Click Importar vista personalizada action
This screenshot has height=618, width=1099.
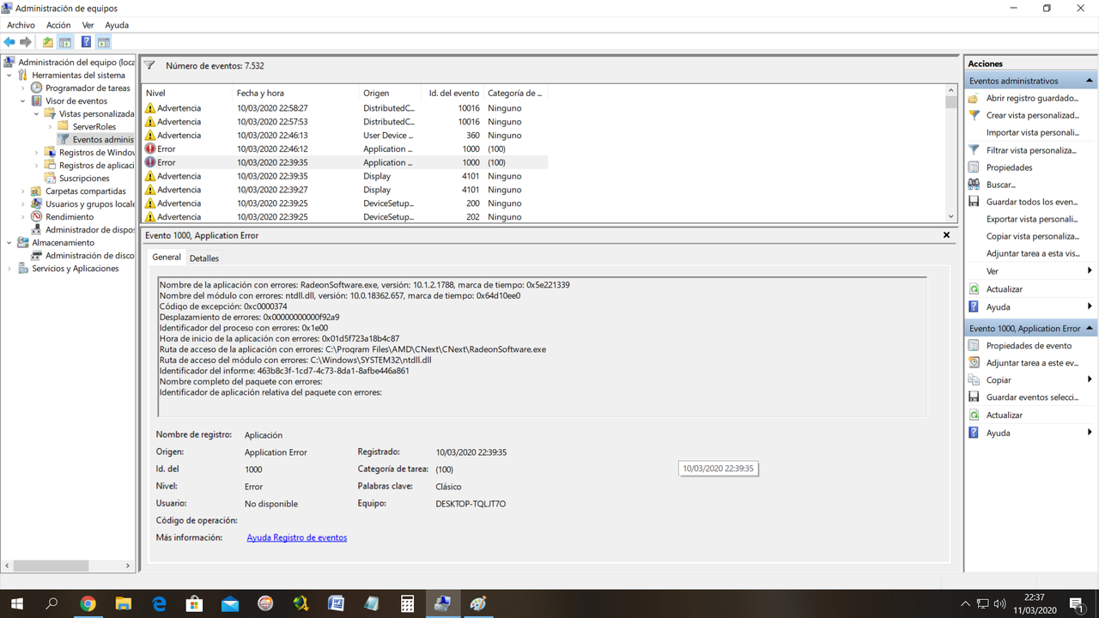point(1033,133)
